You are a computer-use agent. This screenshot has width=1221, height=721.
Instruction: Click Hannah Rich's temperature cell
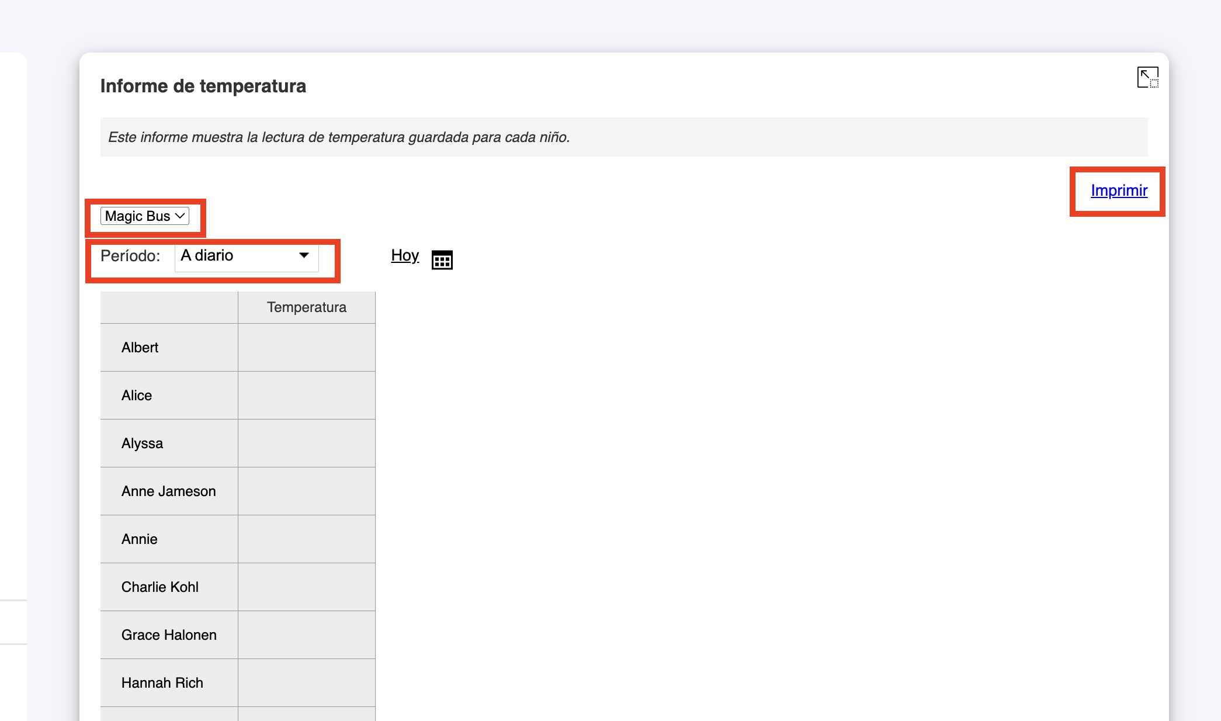(x=306, y=683)
